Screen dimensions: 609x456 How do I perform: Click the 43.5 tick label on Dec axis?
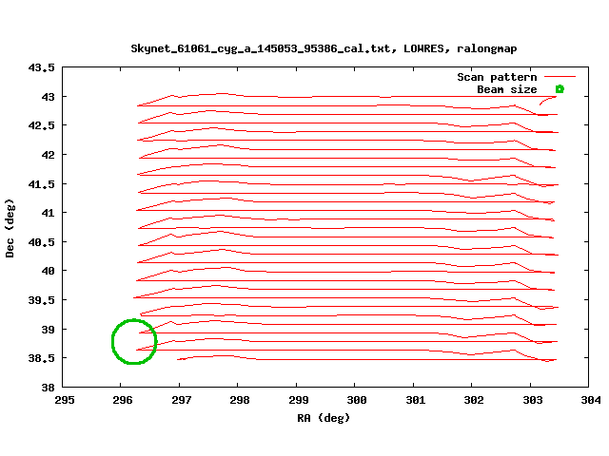[42, 68]
